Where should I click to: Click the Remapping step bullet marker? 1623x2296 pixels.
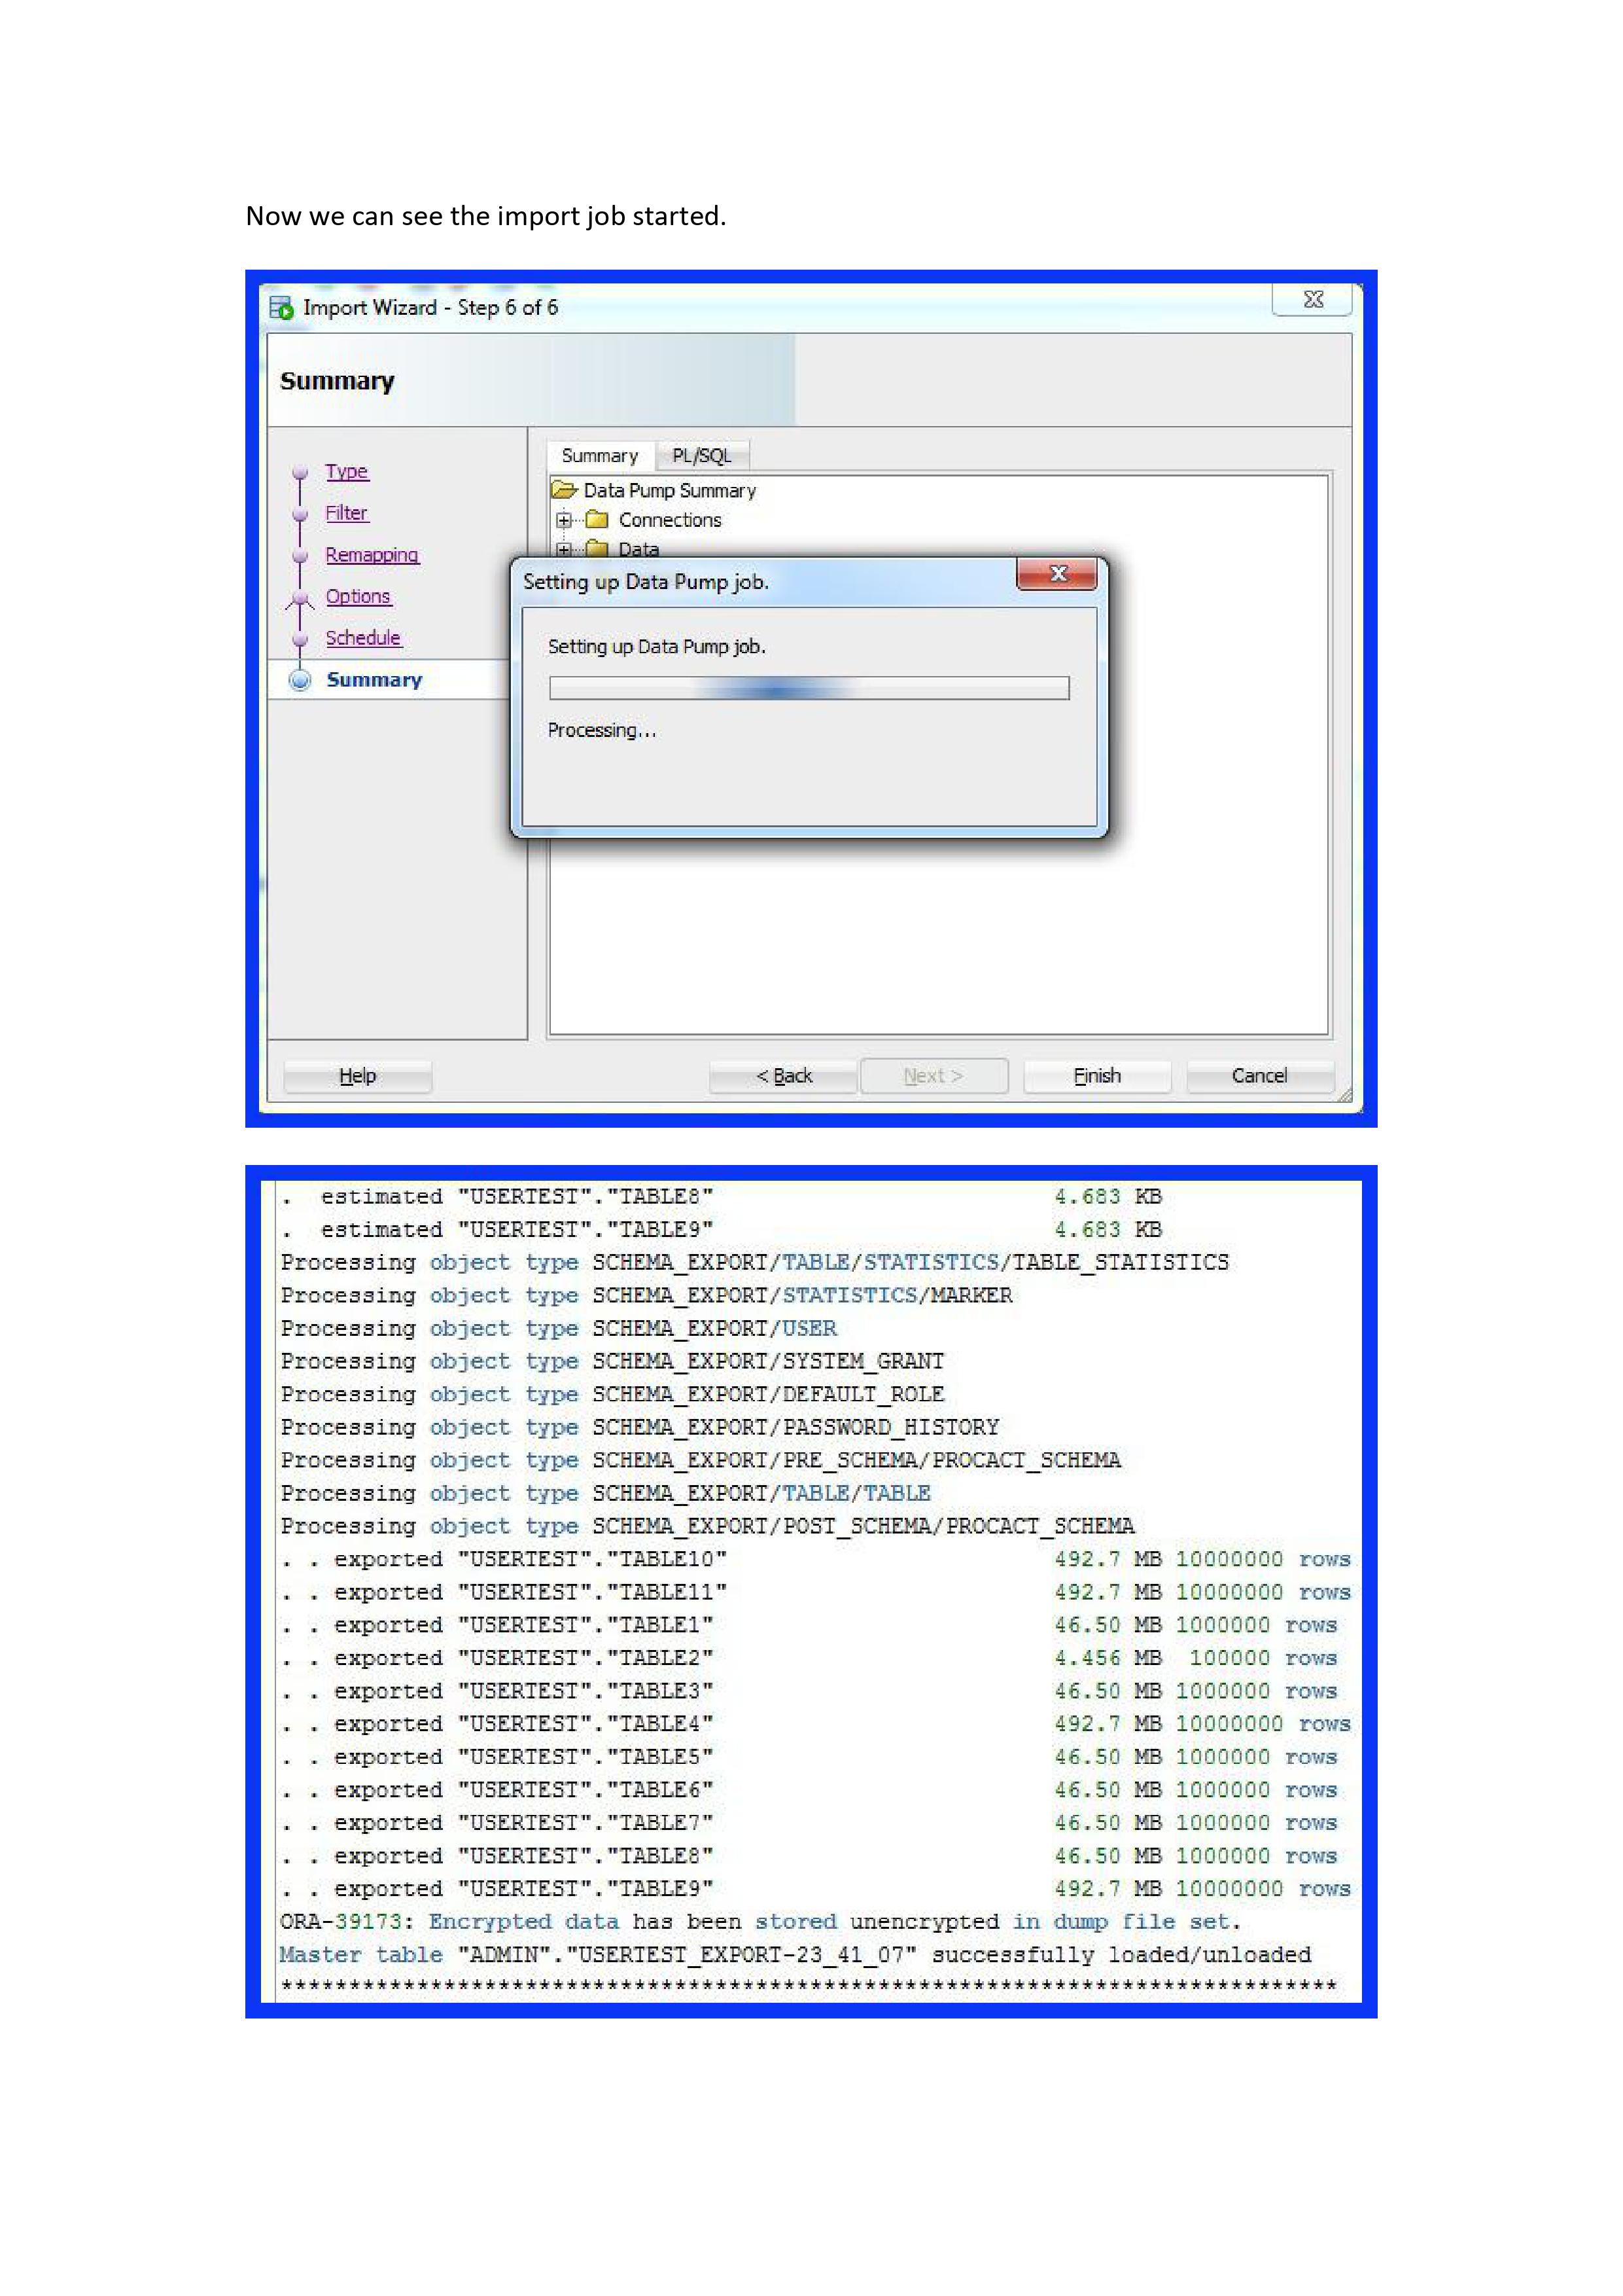coord(299,555)
